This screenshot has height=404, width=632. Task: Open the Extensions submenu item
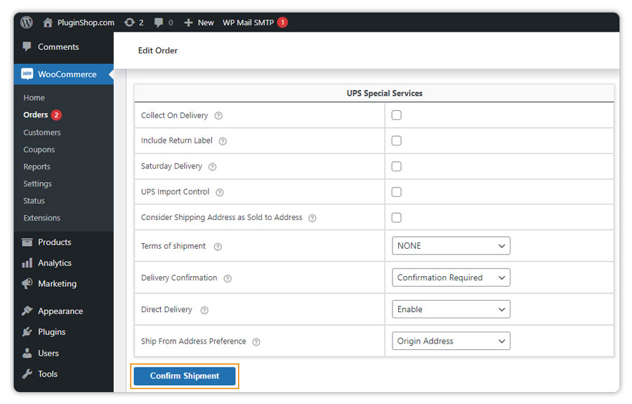click(41, 218)
